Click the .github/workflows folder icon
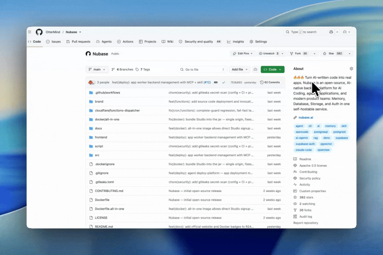This screenshot has width=383, height=255. (91, 93)
